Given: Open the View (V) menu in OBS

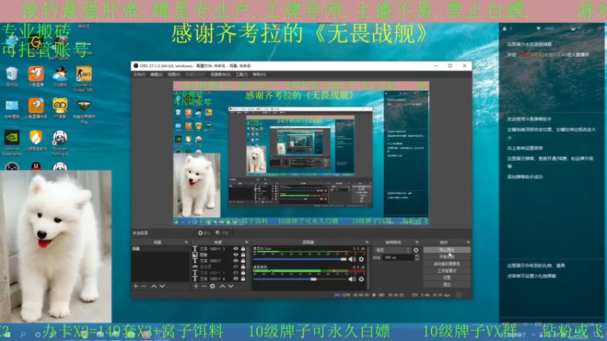Looking at the screenshot, I should click(175, 74).
